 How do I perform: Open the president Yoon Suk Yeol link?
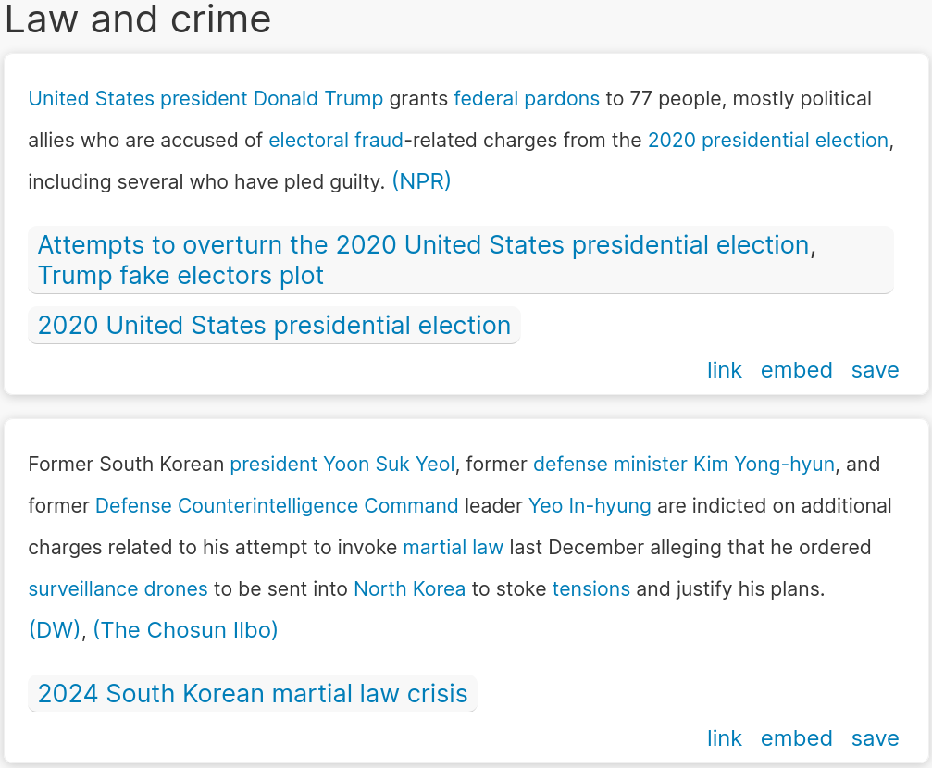click(x=342, y=464)
